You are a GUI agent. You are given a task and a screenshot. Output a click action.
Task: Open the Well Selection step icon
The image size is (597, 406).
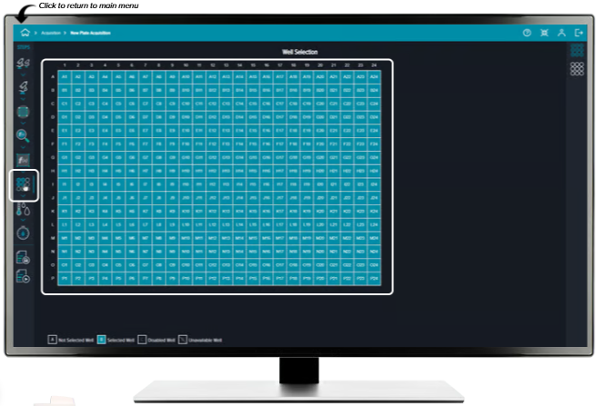point(24,184)
